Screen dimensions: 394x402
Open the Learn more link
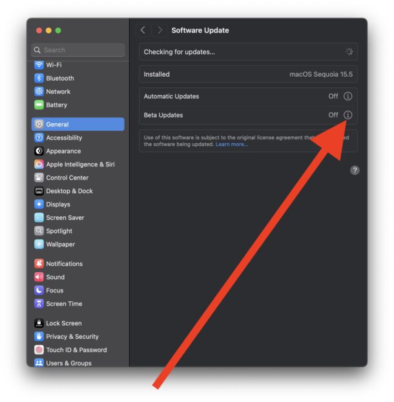[231, 145]
